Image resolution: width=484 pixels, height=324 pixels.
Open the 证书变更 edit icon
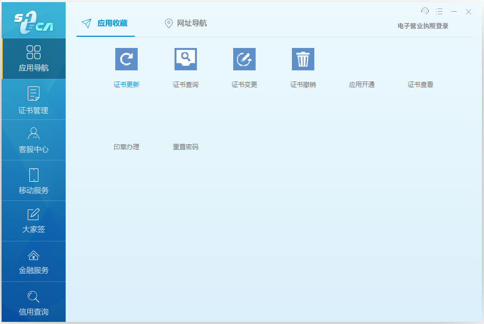point(244,59)
